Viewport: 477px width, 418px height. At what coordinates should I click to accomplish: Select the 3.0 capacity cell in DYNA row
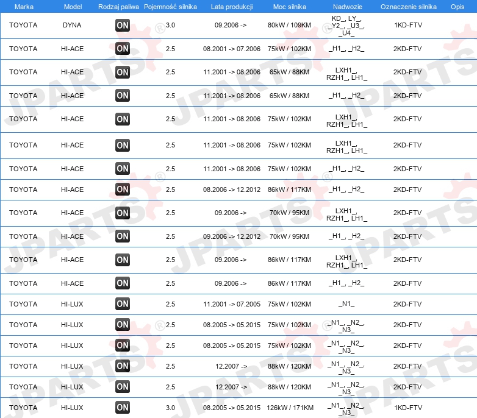click(x=170, y=25)
